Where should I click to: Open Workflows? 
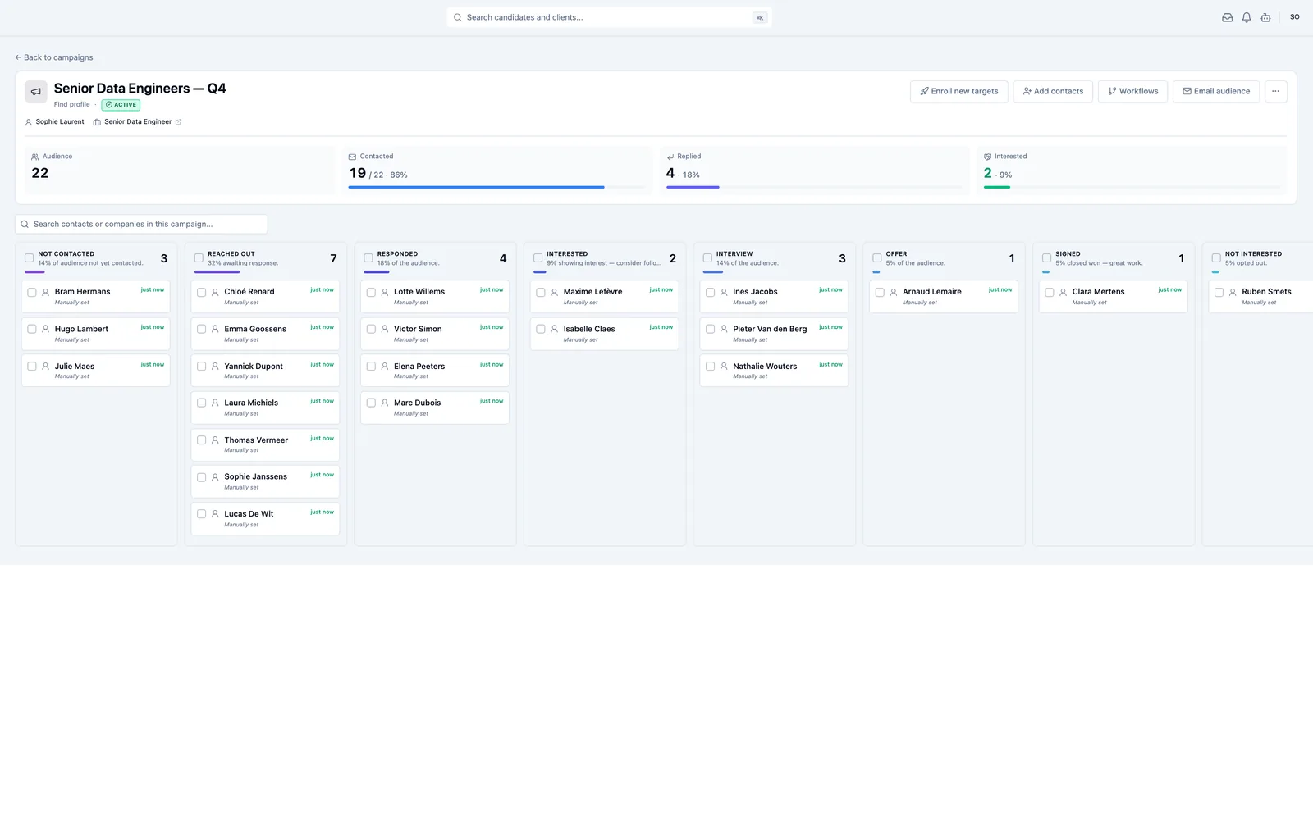(1132, 91)
